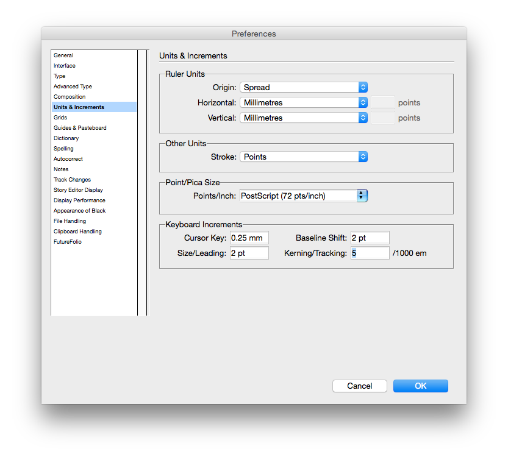
Task: Open the Vertical ruler units dropdown
Action: pyautogui.click(x=304, y=118)
